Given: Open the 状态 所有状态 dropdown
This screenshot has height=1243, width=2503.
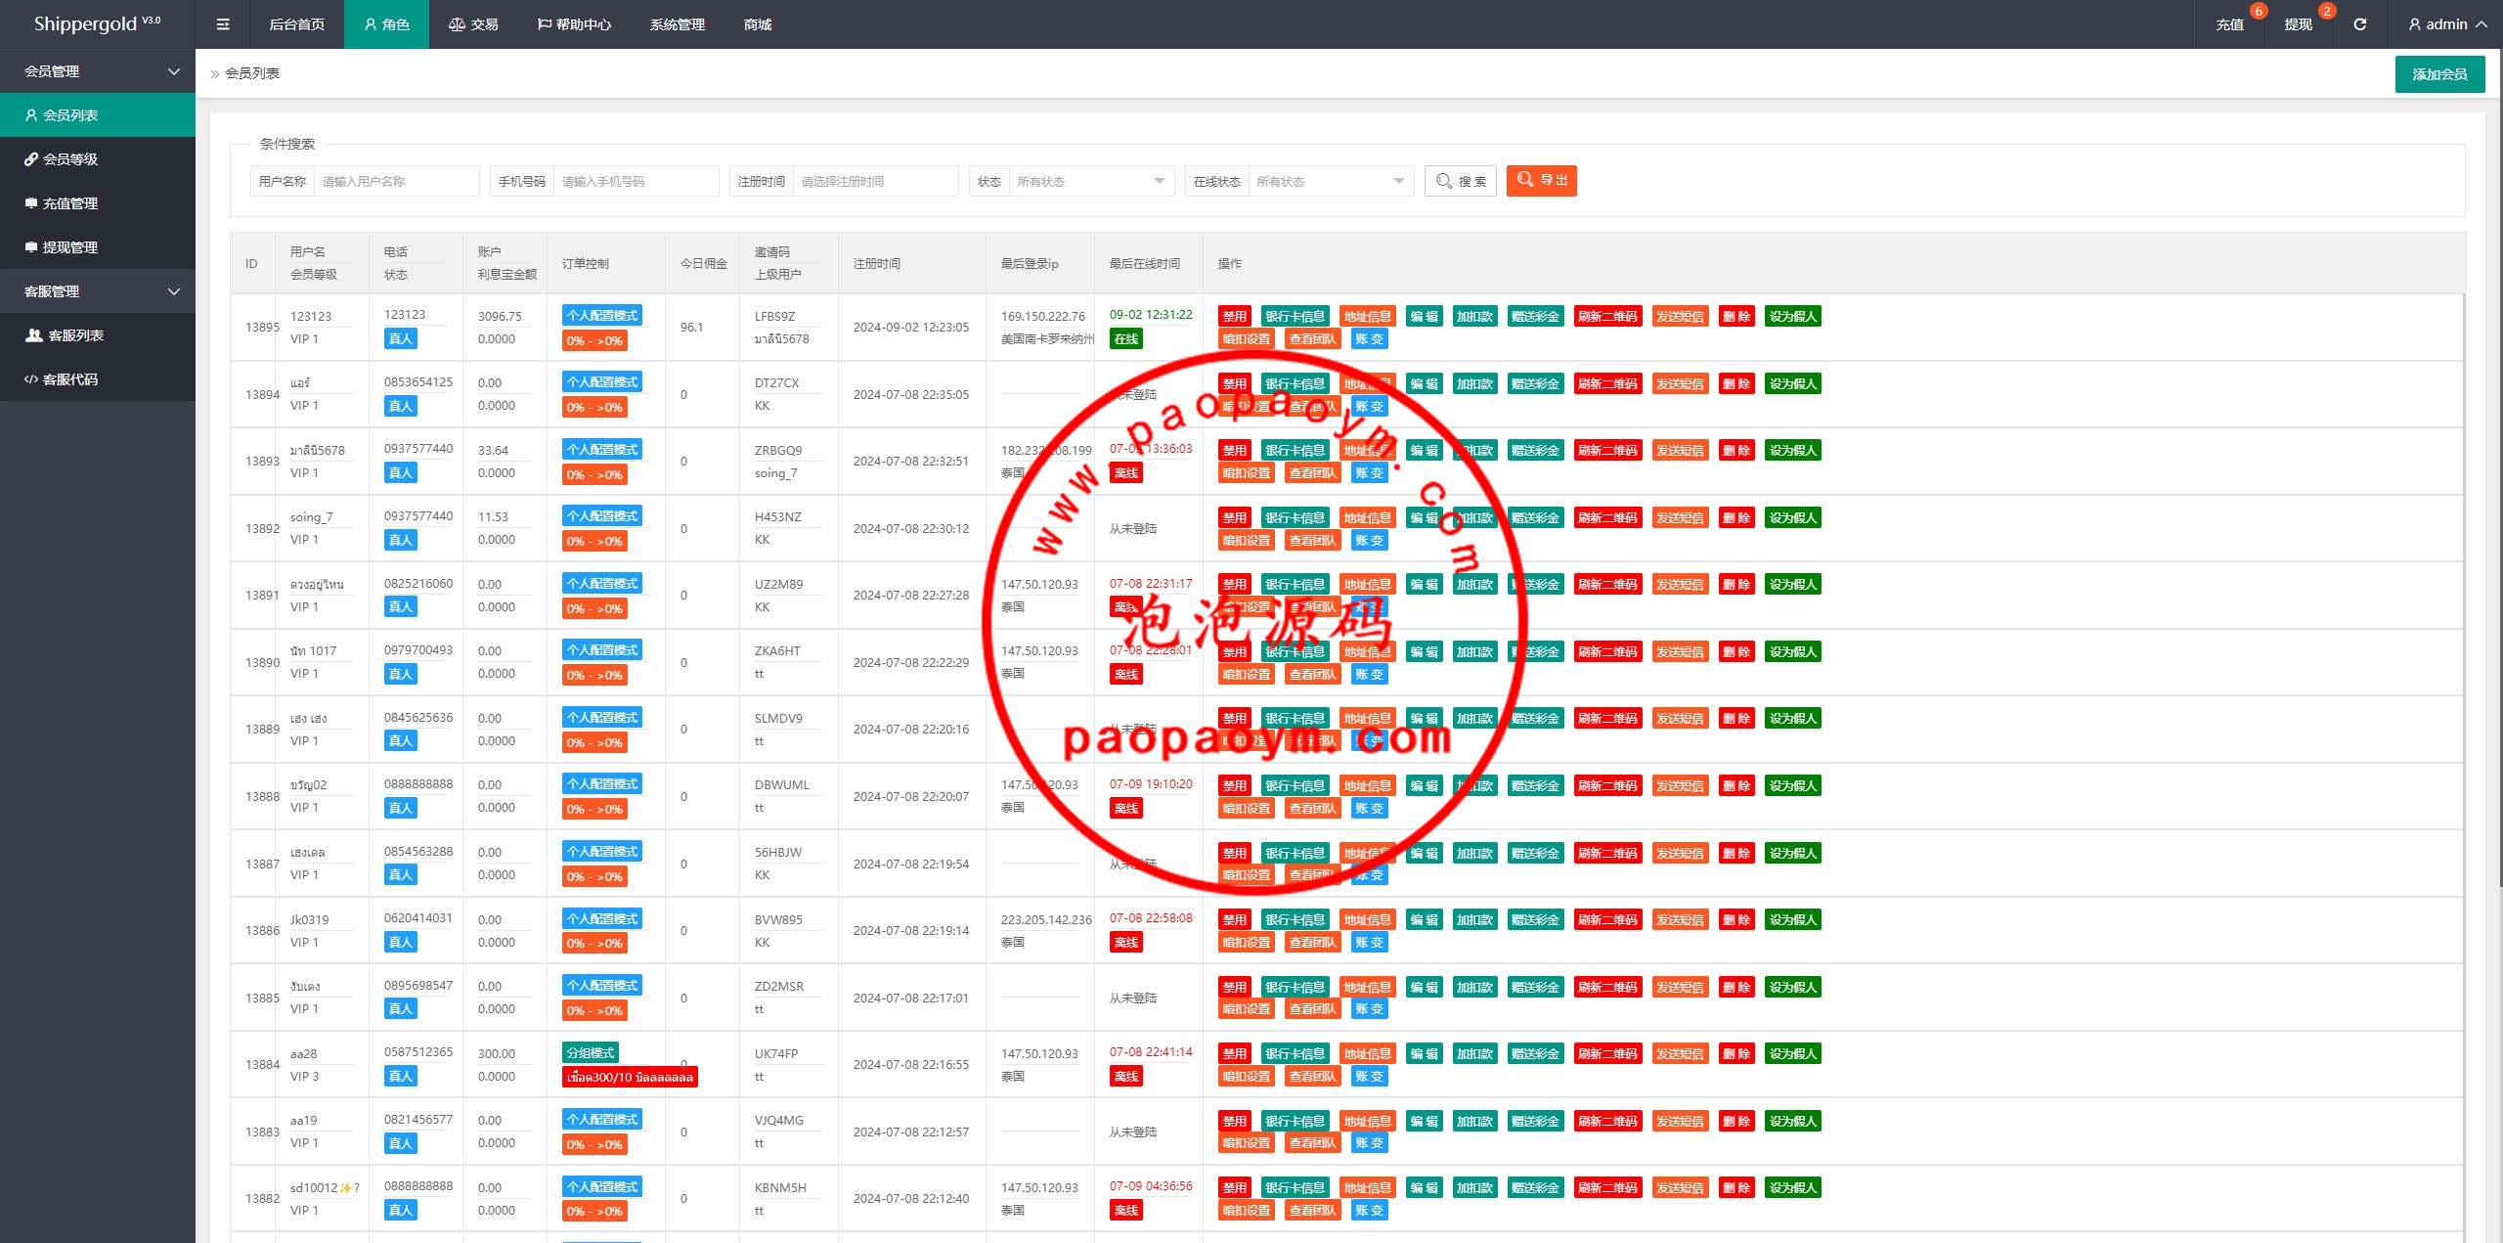Looking at the screenshot, I should (x=1091, y=181).
